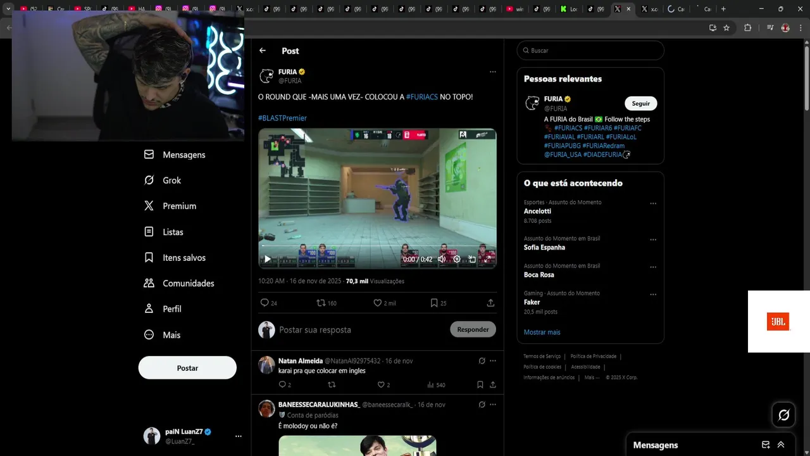Enter video fullscreen mode
810x456 pixels.
[487, 259]
